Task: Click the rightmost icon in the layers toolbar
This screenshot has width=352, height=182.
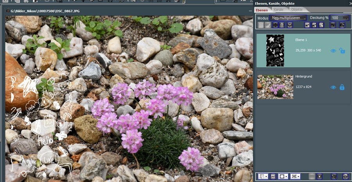Action: click(342, 25)
